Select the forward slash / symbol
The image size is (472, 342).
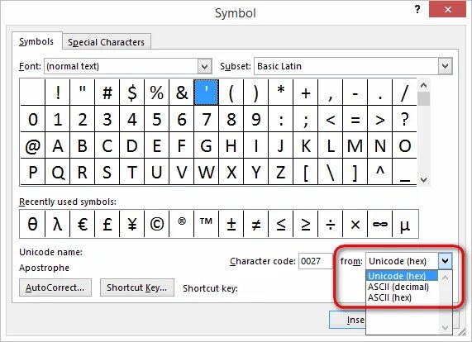405,93
